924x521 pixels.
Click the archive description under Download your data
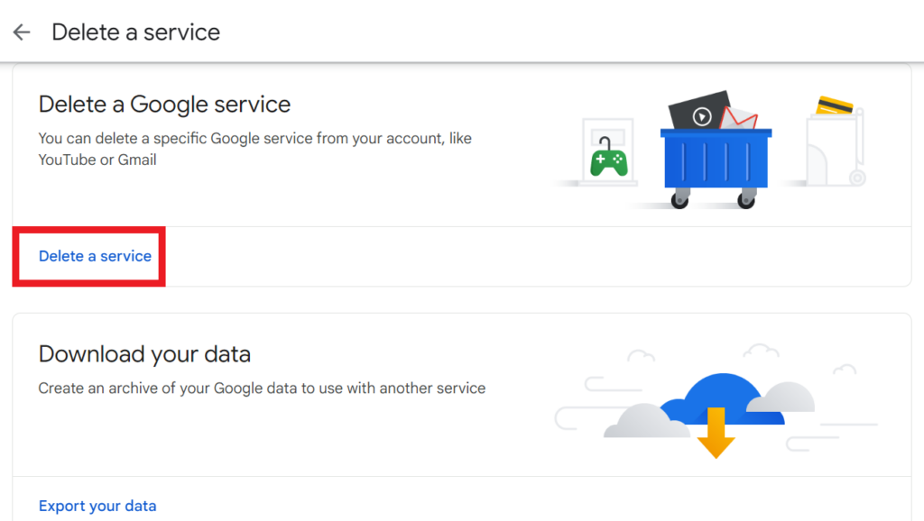click(x=262, y=387)
